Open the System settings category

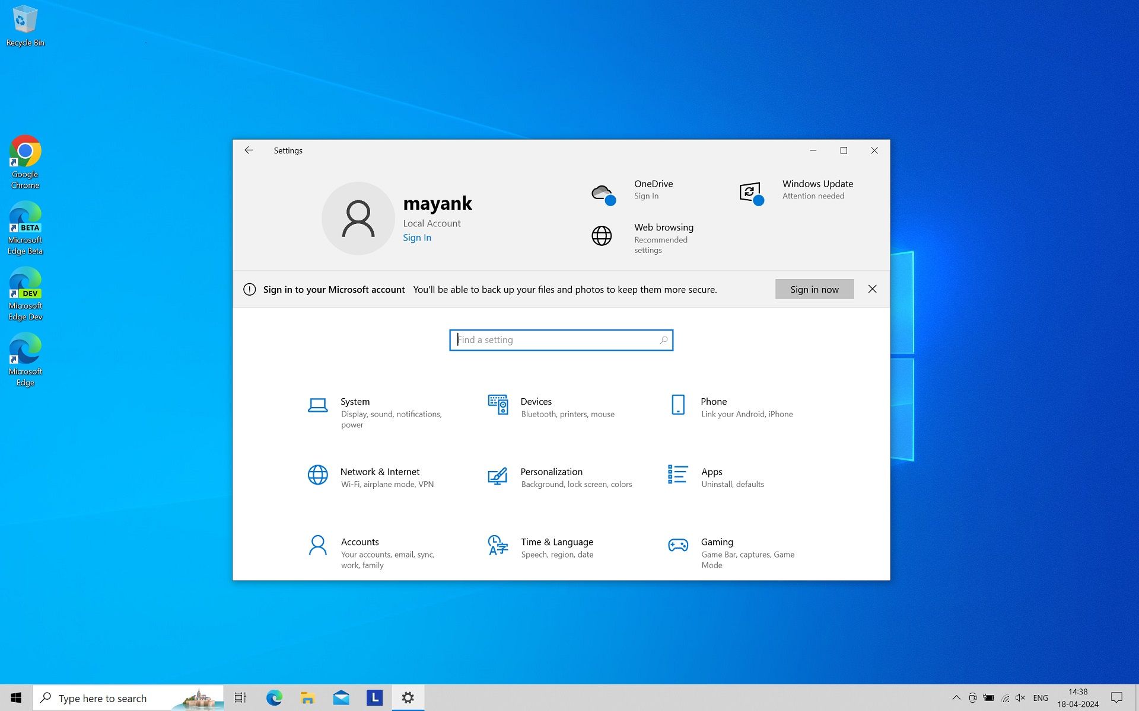355,401
